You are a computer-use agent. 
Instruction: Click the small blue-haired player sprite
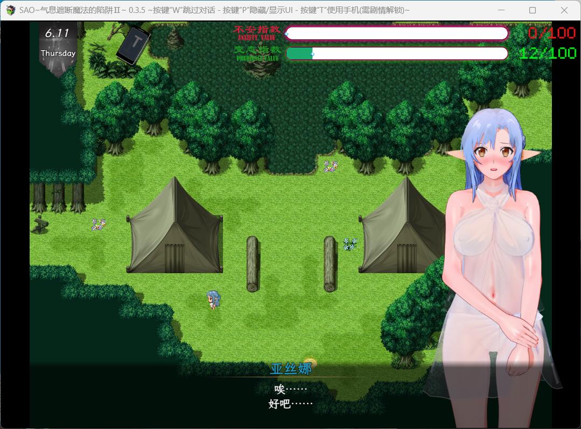(213, 300)
